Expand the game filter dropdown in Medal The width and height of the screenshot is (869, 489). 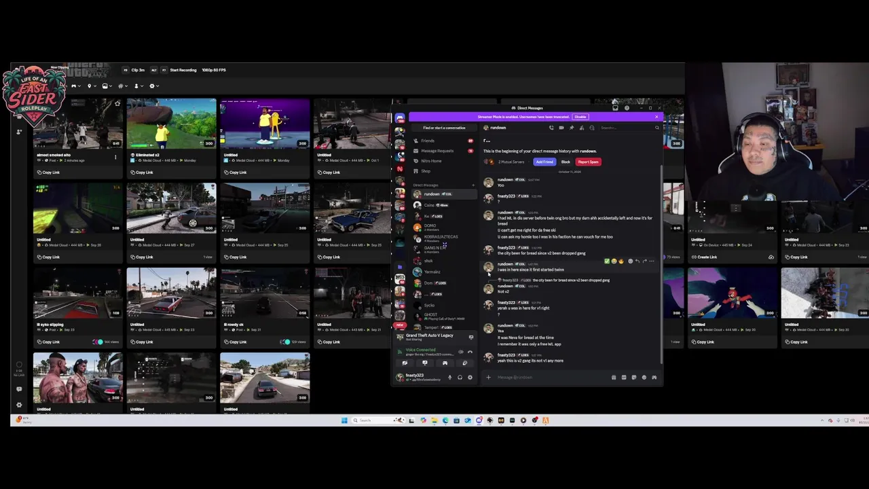coord(76,86)
